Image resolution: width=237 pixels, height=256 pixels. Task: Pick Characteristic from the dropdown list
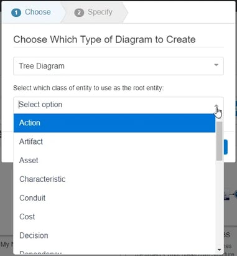click(x=114, y=179)
